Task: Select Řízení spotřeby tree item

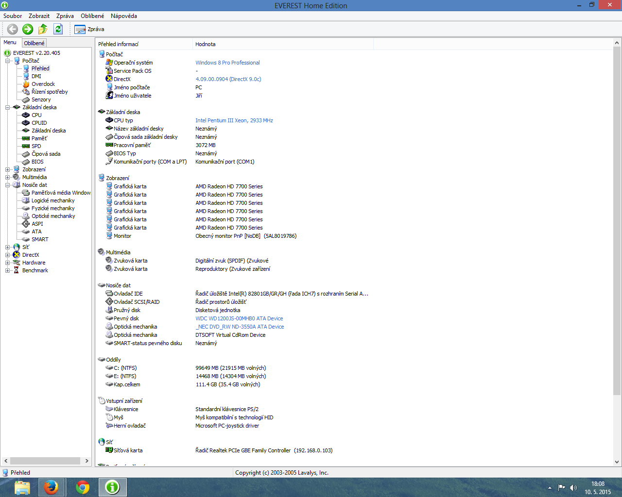Action: 50,92
